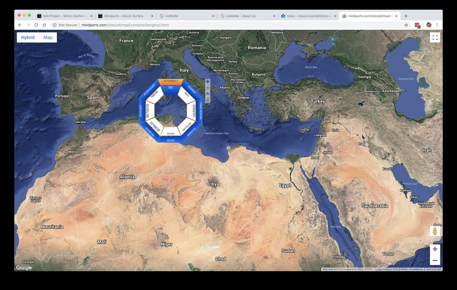Click the Google logo on the map

(x=24, y=268)
